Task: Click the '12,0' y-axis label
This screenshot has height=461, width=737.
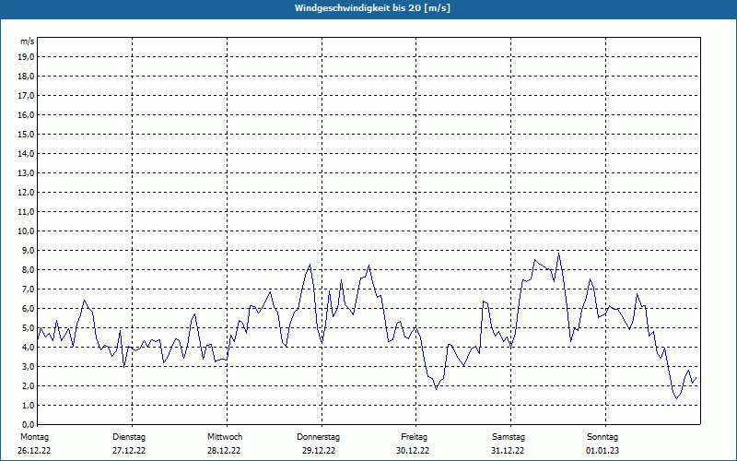Action: pyautogui.click(x=27, y=193)
